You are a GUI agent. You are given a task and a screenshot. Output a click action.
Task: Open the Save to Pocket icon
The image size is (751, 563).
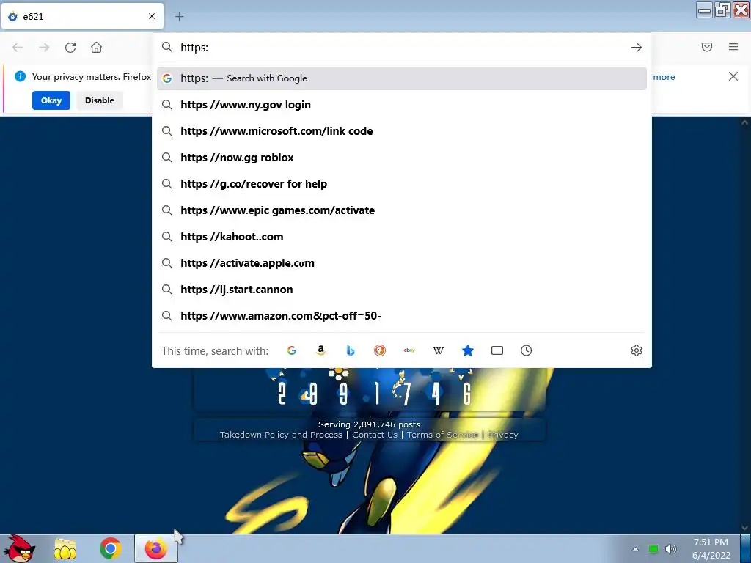(x=707, y=47)
